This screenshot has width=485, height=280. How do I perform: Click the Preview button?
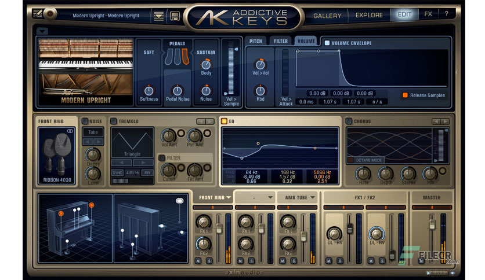437,273
